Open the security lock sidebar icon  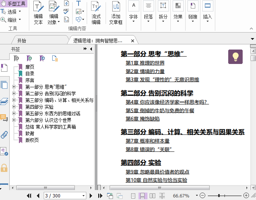(4, 168)
